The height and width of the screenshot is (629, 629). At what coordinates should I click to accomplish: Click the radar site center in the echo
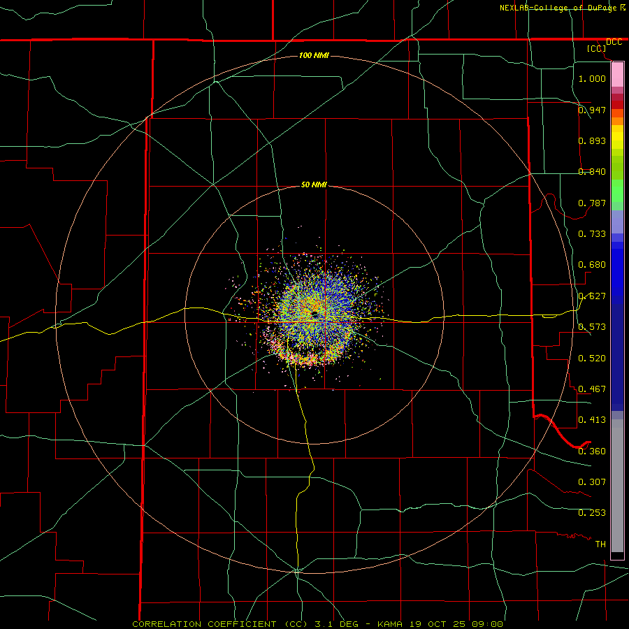point(315,313)
